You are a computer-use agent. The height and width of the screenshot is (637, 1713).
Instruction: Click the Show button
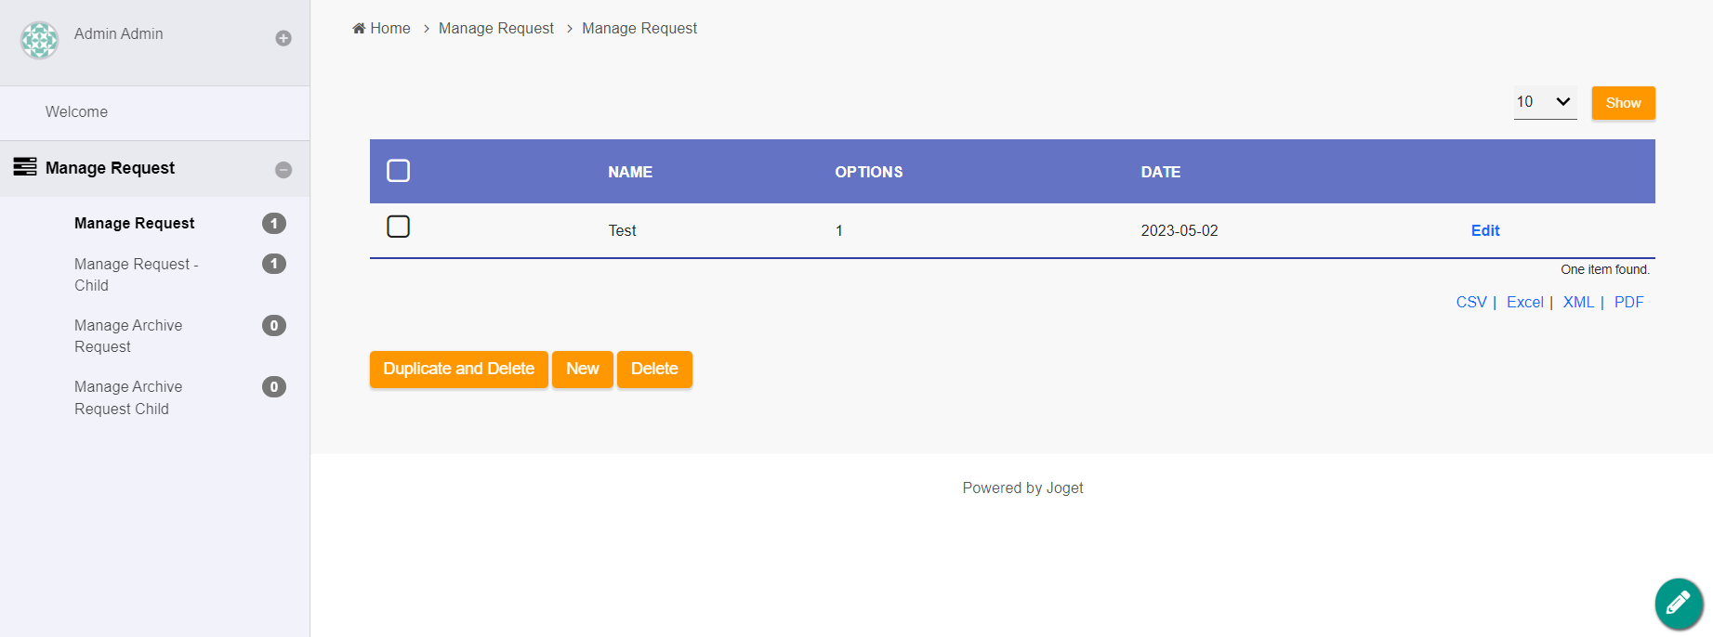[x=1623, y=103]
